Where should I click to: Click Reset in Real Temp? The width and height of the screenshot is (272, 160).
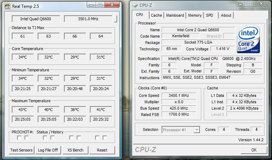coord(102,150)
